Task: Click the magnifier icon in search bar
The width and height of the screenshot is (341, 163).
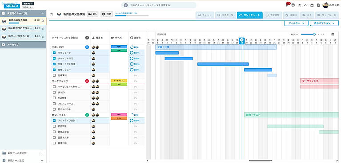Action: pos(126,5)
